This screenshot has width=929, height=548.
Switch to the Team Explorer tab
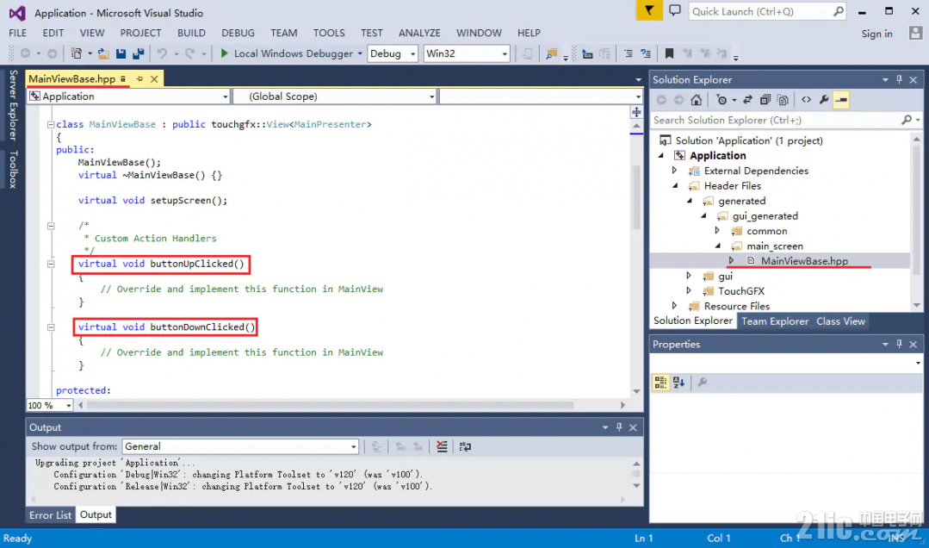775,321
